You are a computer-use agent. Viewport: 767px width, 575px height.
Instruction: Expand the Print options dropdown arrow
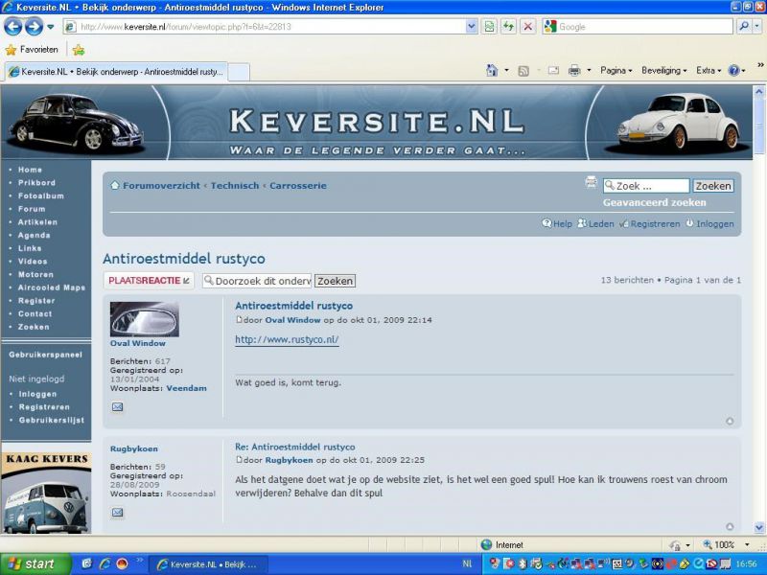pos(589,70)
